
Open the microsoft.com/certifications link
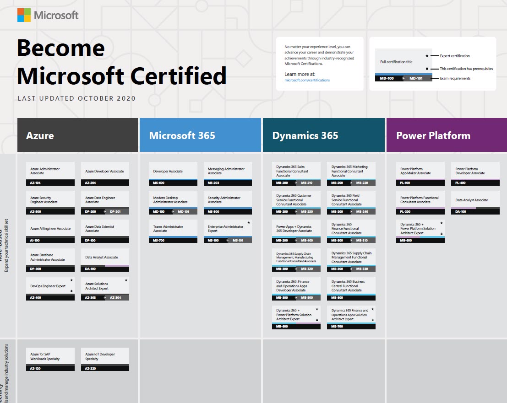[307, 80]
